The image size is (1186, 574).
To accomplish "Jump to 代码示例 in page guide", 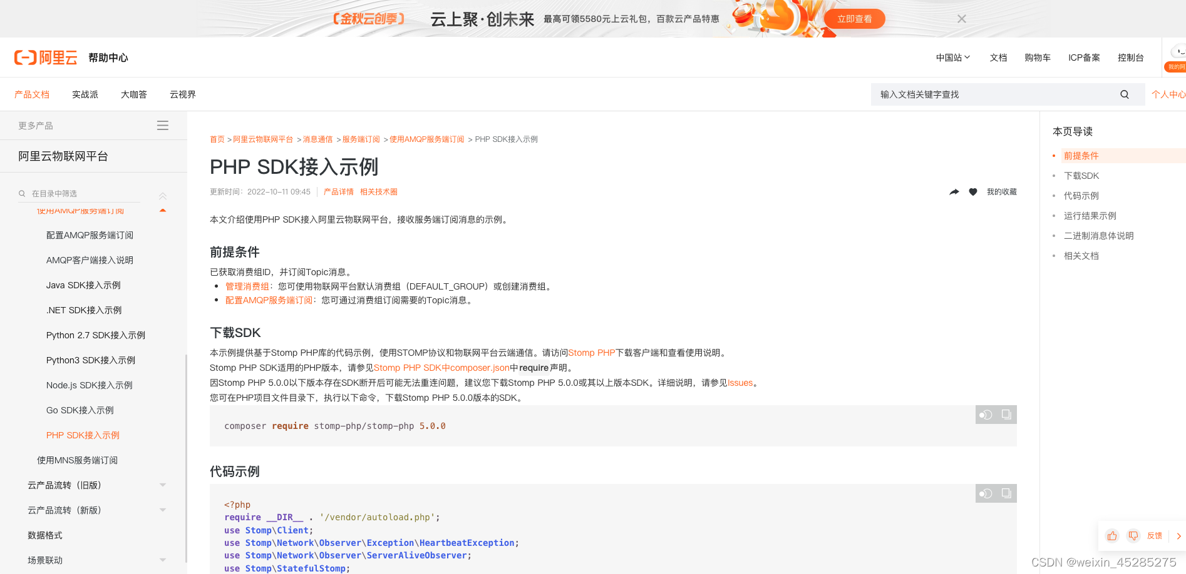I will pyautogui.click(x=1081, y=196).
